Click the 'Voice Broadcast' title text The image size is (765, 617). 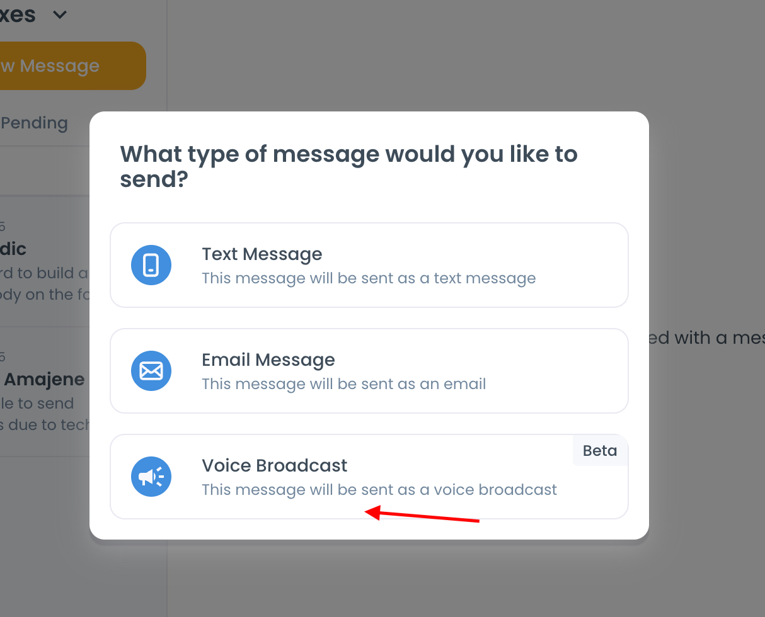(275, 465)
